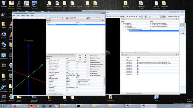Click the animation time slider in front window

point(79,18)
